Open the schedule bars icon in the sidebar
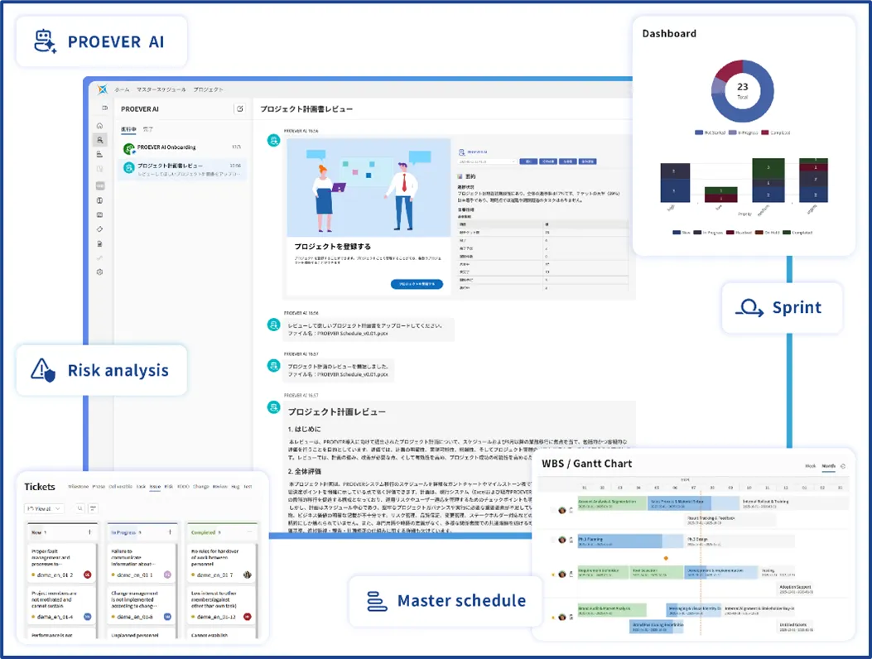 tap(99, 154)
